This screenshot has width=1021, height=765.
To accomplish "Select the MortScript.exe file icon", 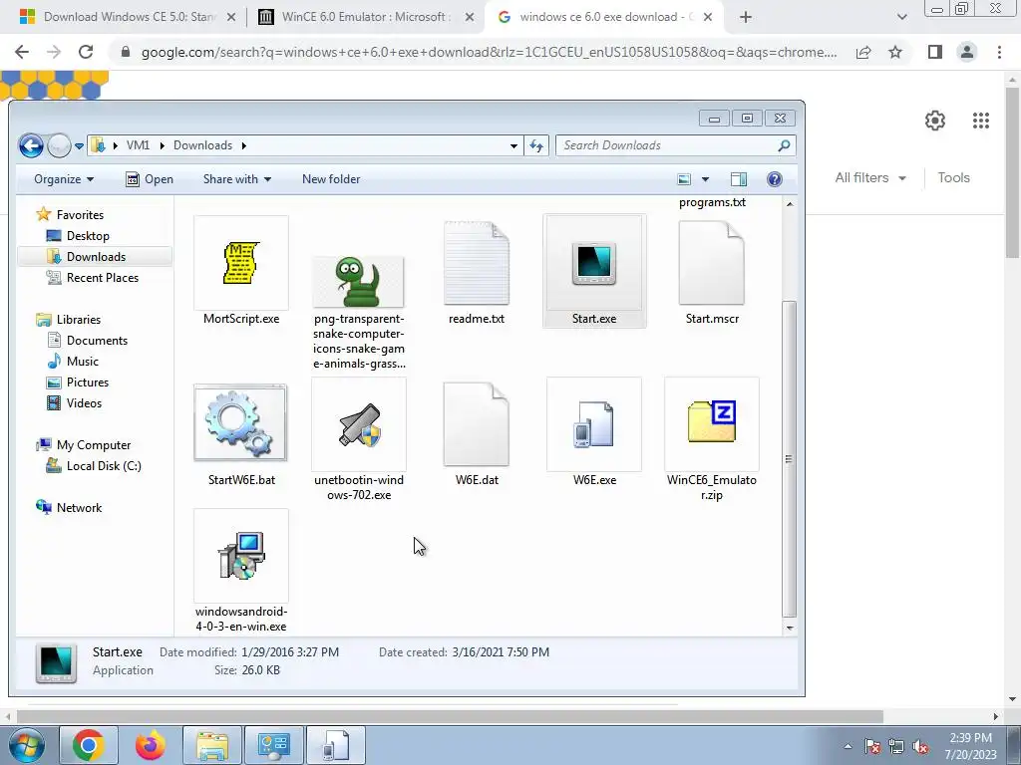I will tap(241, 263).
